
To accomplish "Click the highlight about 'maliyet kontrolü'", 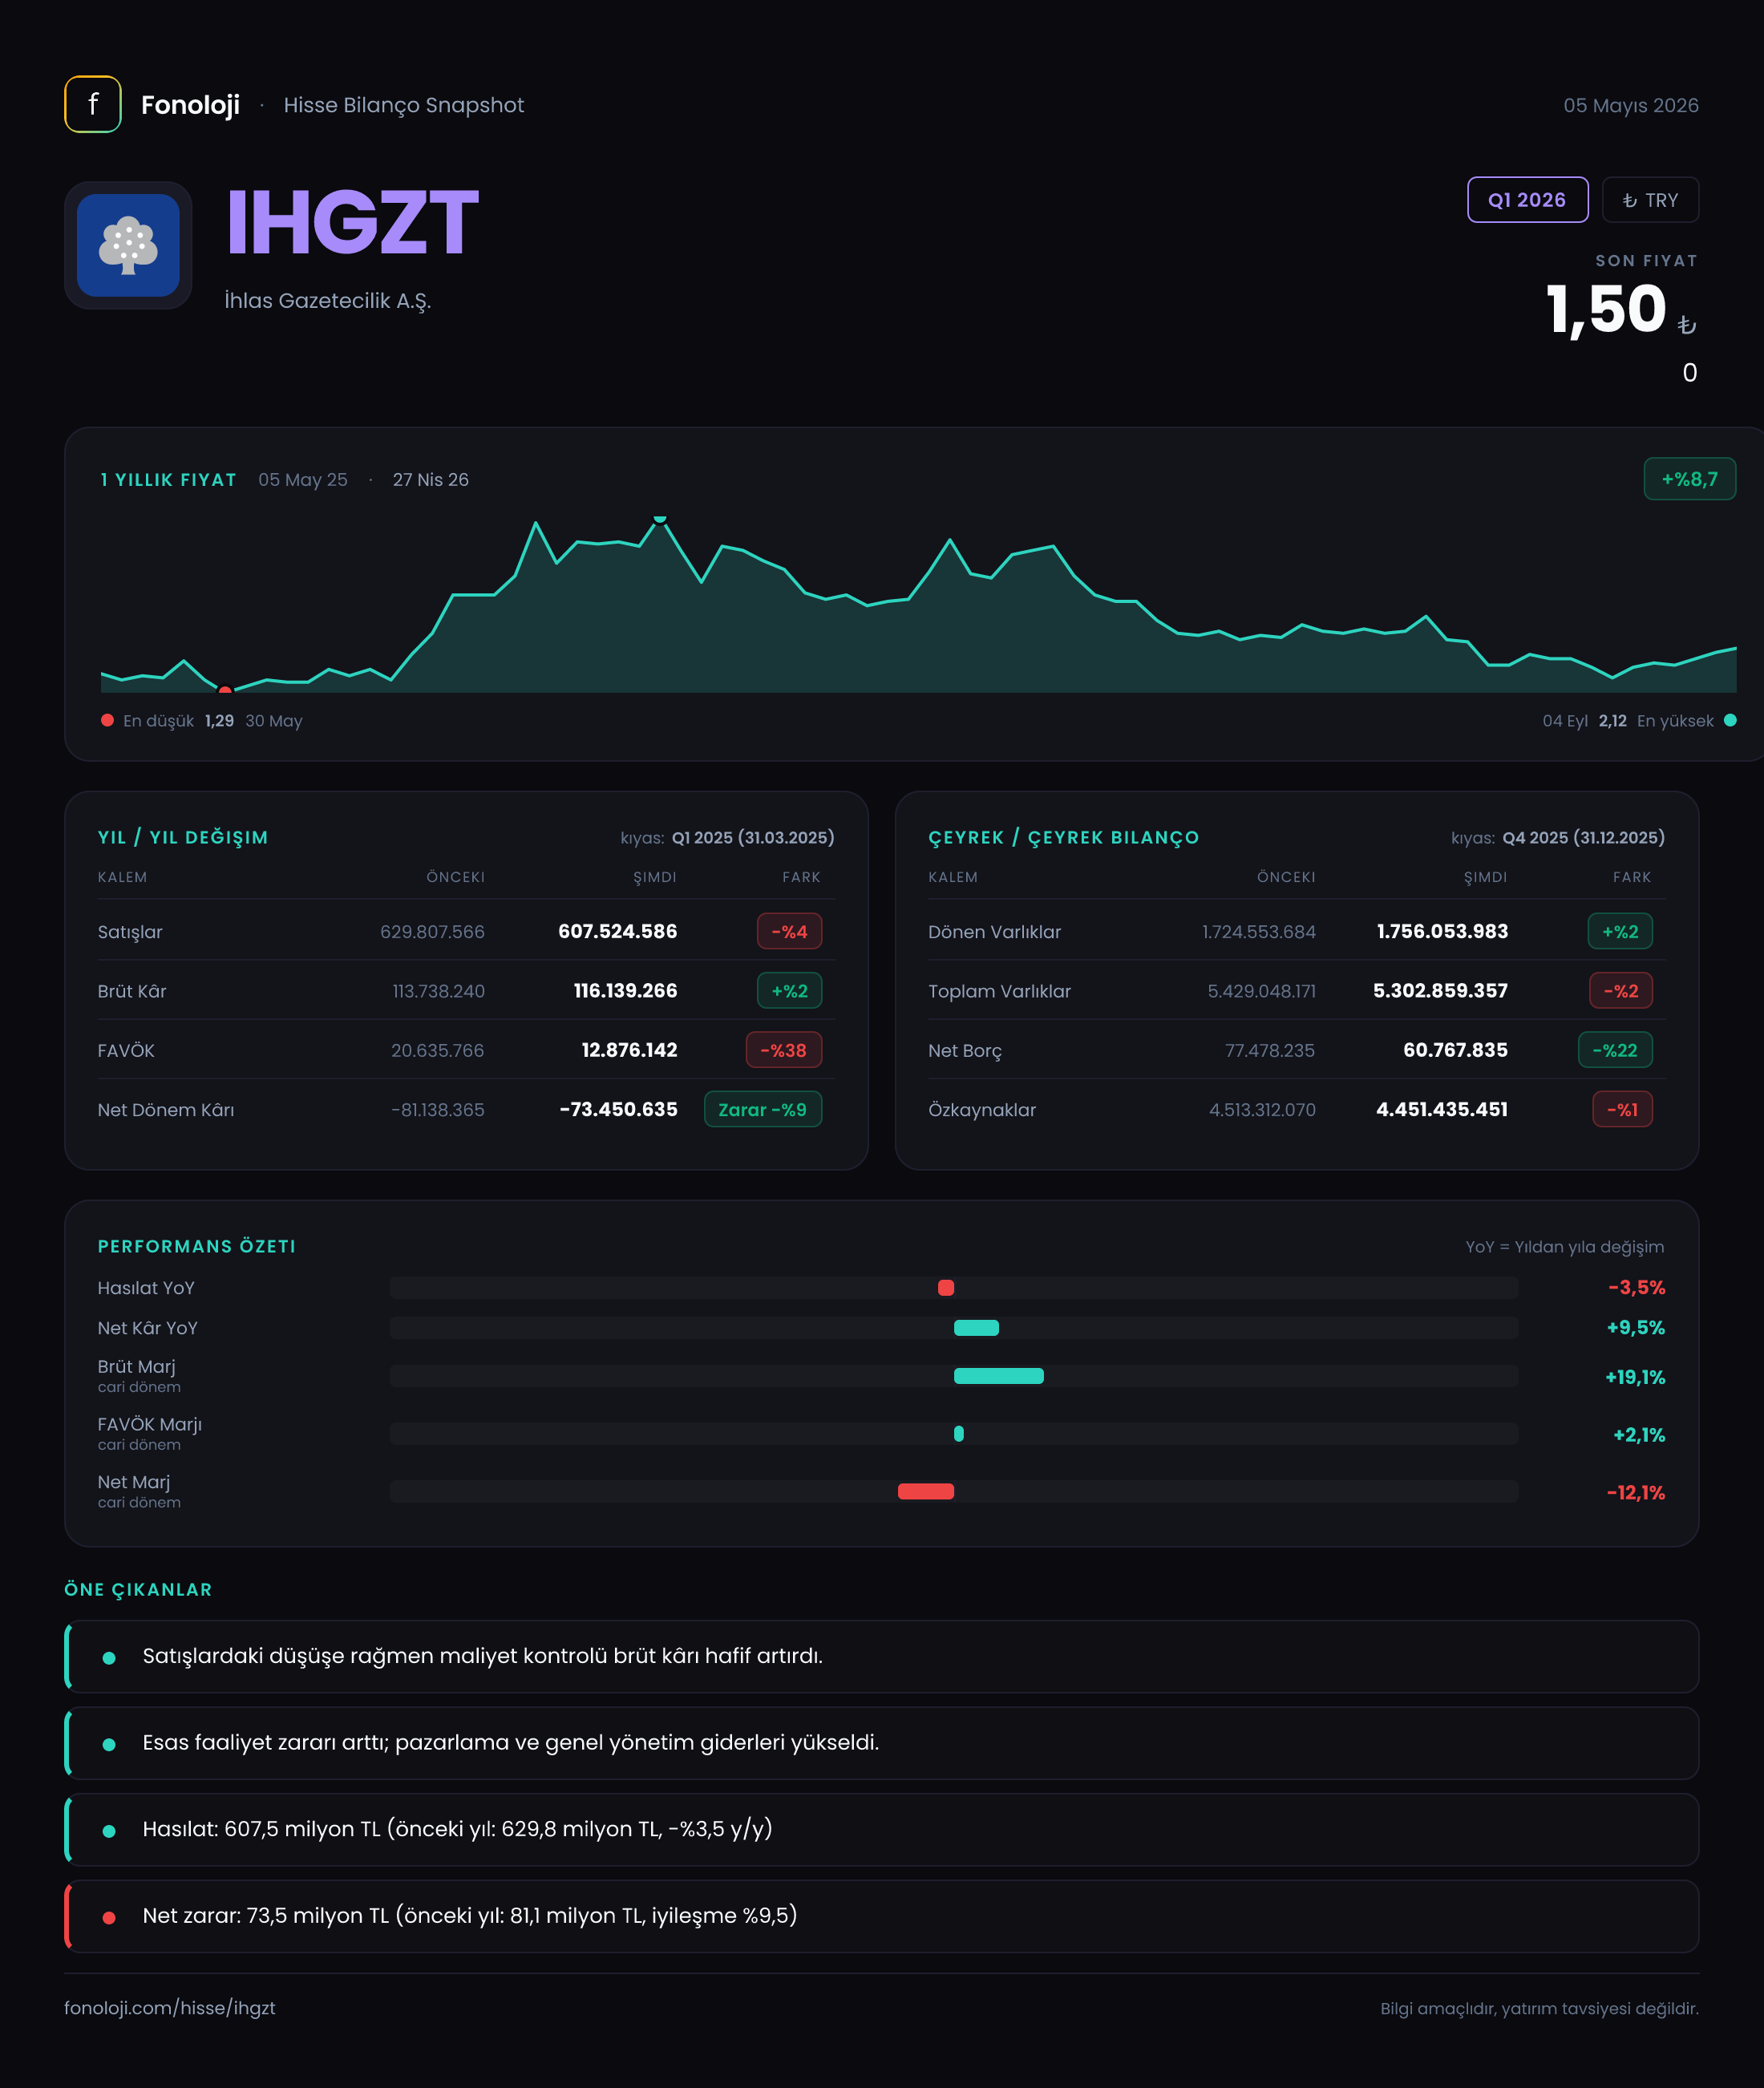I will 882,1656.
